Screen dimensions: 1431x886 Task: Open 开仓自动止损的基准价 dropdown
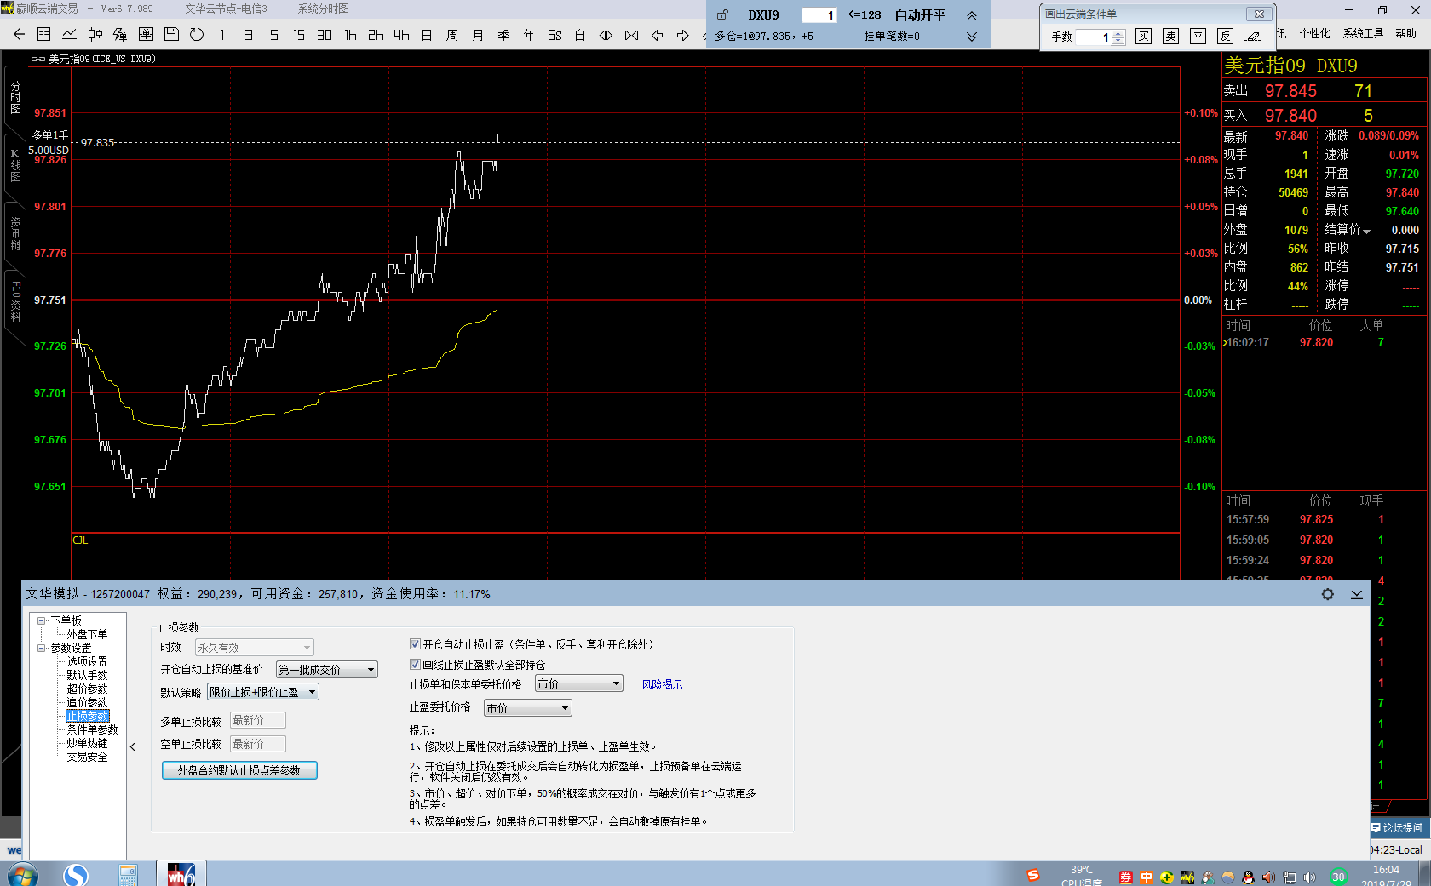pyautogui.click(x=327, y=670)
